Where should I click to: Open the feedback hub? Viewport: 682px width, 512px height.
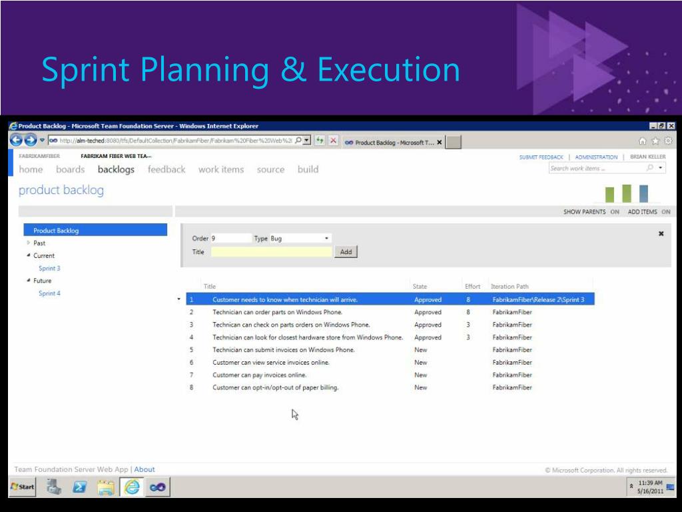(167, 169)
